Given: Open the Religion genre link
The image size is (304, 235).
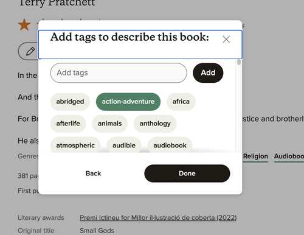Looking at the screenshot, I should pos(255,156).
